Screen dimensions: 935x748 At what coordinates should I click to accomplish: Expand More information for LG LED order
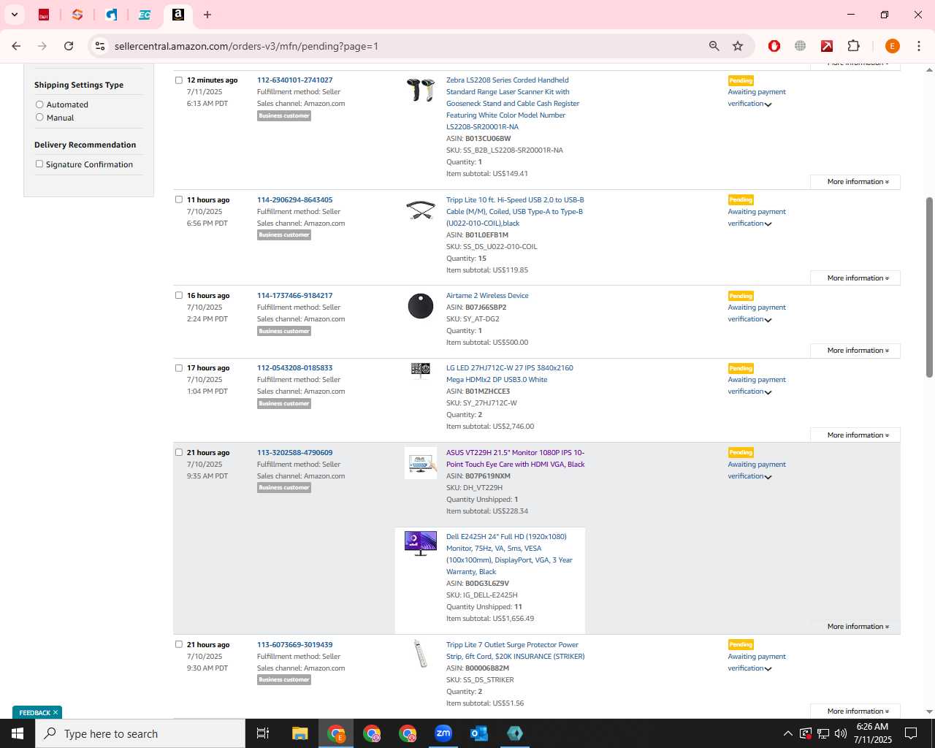click(x=855, y=435)
